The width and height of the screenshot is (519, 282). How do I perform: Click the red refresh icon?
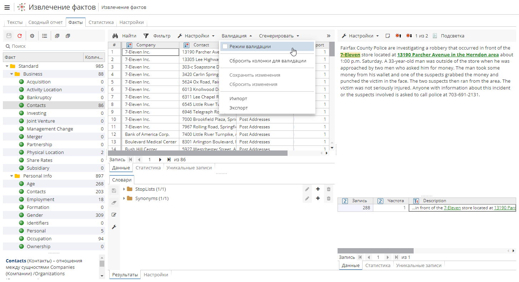pos(20,36)
